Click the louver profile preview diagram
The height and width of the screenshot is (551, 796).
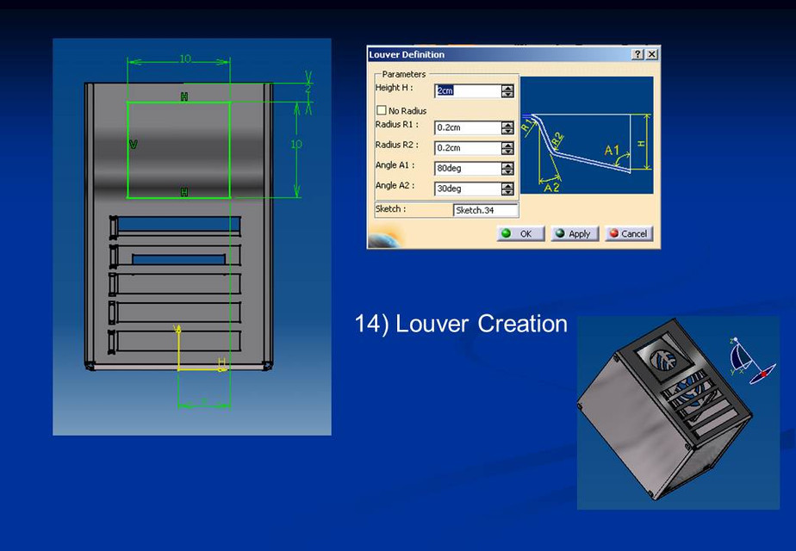coord(587,135)
